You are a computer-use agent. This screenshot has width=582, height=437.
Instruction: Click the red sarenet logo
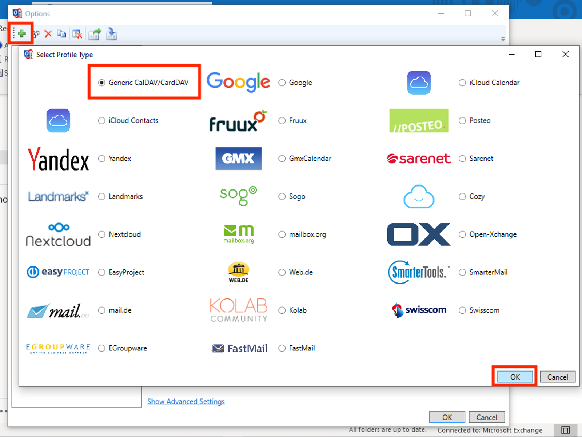click(x=419, y=159)
